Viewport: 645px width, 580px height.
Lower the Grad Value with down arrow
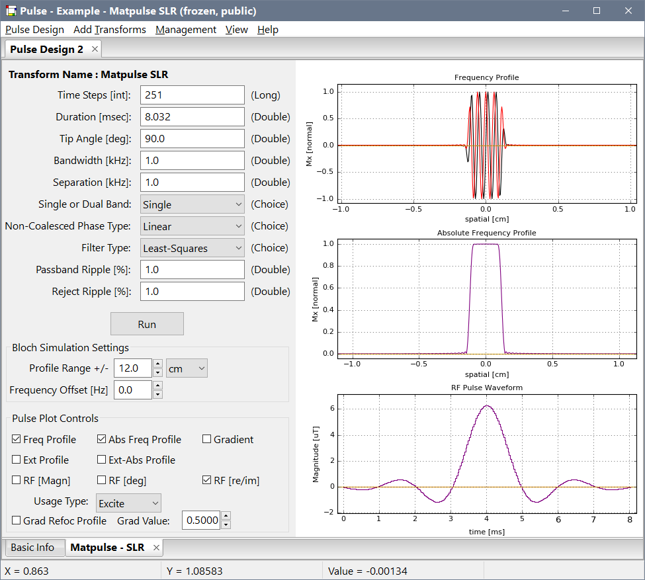click(226, 525)
